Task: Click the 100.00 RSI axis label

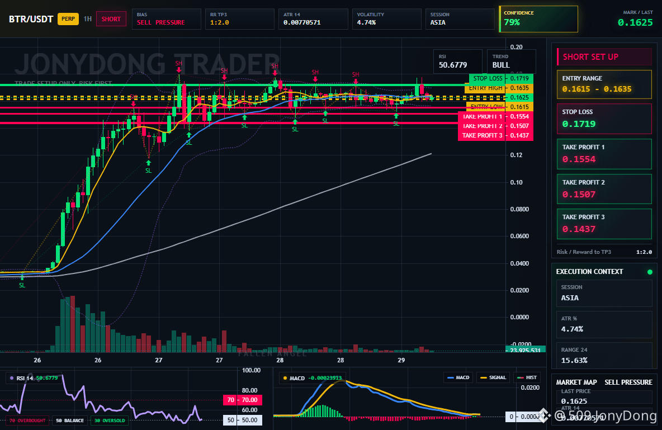Action: coord(251,370)
